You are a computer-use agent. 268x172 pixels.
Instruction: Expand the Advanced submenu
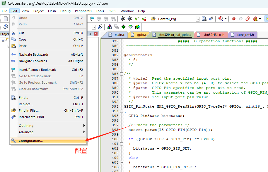click(48, 132)
